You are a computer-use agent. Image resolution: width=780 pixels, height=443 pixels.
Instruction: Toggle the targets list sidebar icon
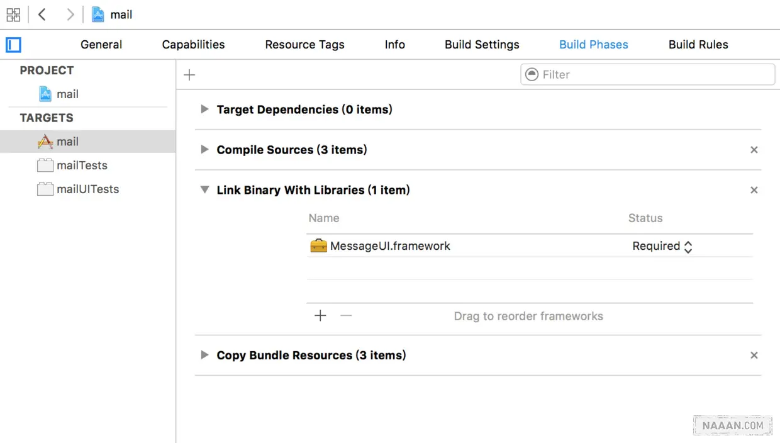pos(13,45)
